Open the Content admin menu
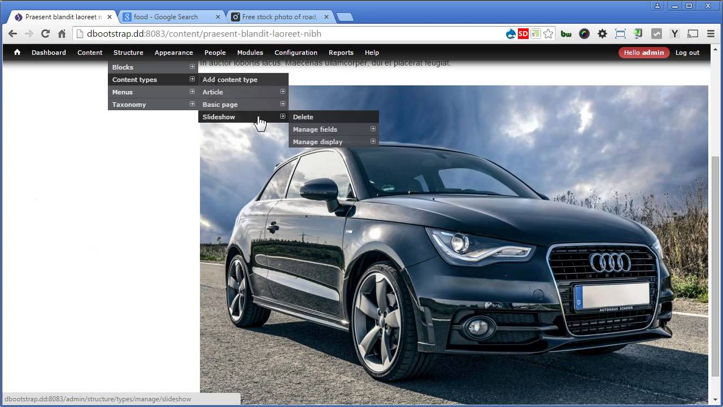 pos(90,53)
